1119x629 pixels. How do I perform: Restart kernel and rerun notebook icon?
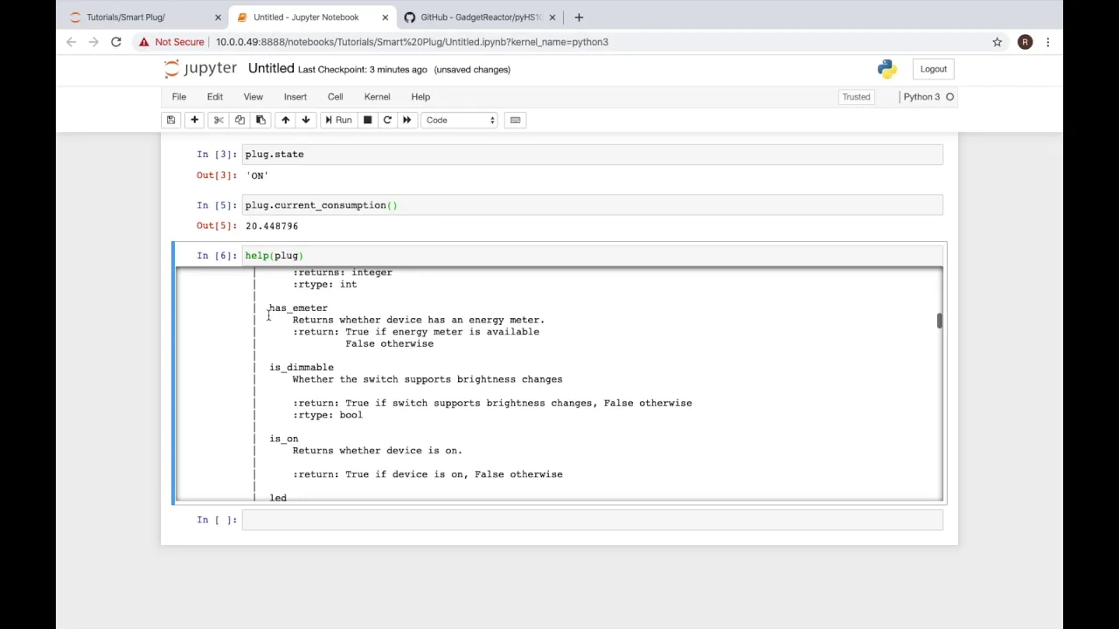[407, 120]
